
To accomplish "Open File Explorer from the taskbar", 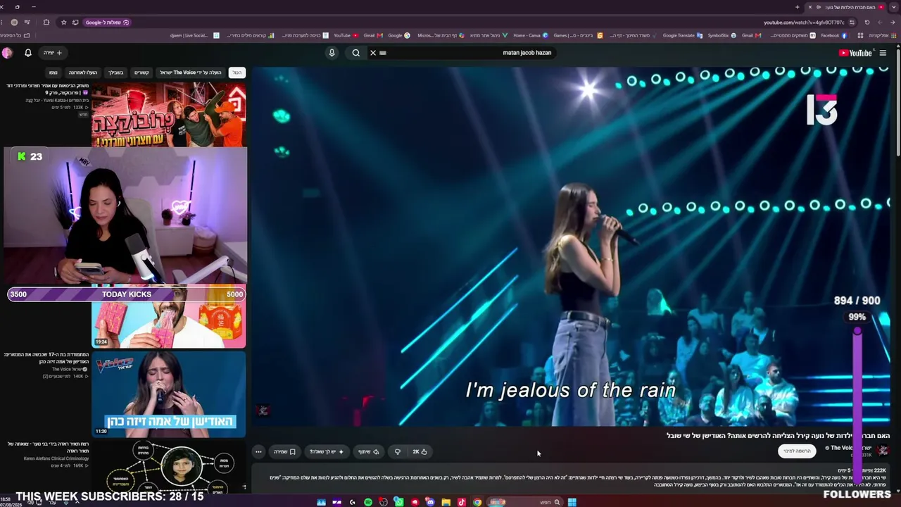I will pyautogui.click(x=446, y=502).
